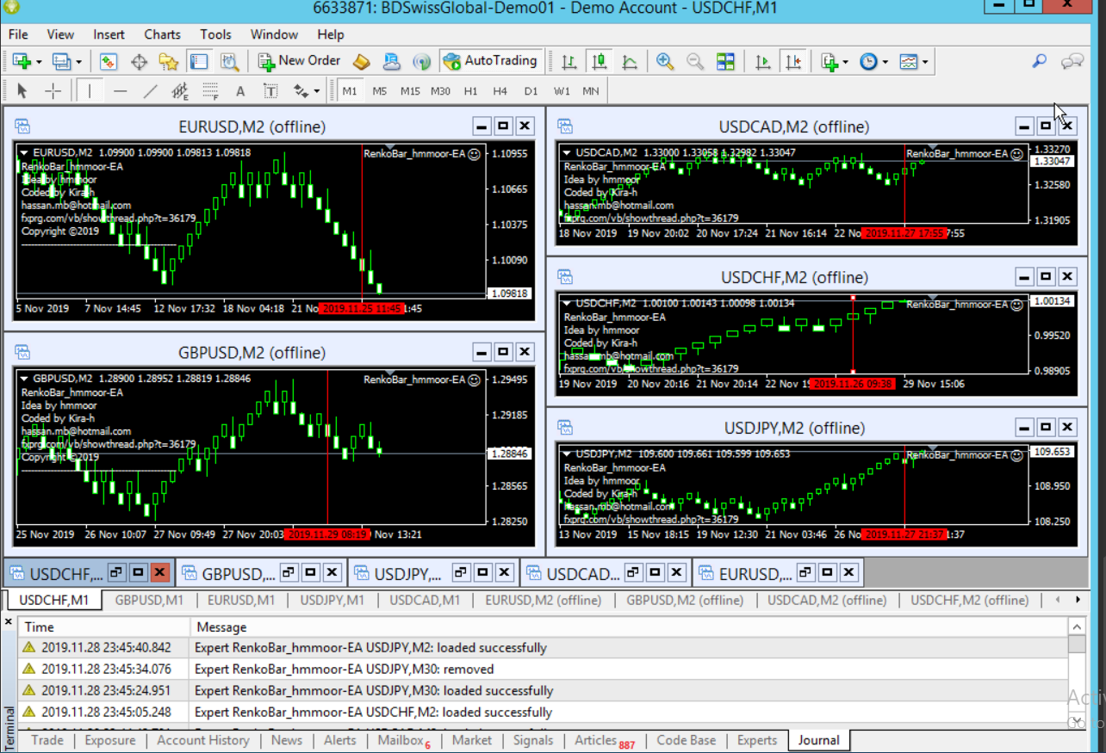Open the Charts menu

(x=162, y=34)
